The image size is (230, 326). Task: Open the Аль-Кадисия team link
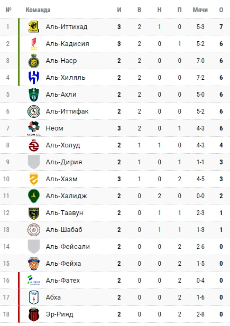tap(68, 44)
